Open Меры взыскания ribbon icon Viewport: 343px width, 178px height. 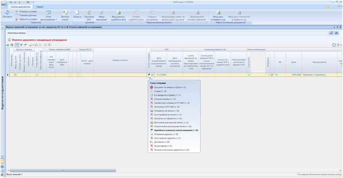101,13
